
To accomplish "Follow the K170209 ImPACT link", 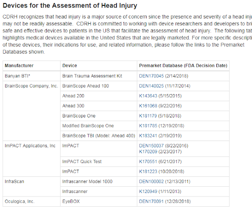I will pyautogui.click(x=148, y=152).
